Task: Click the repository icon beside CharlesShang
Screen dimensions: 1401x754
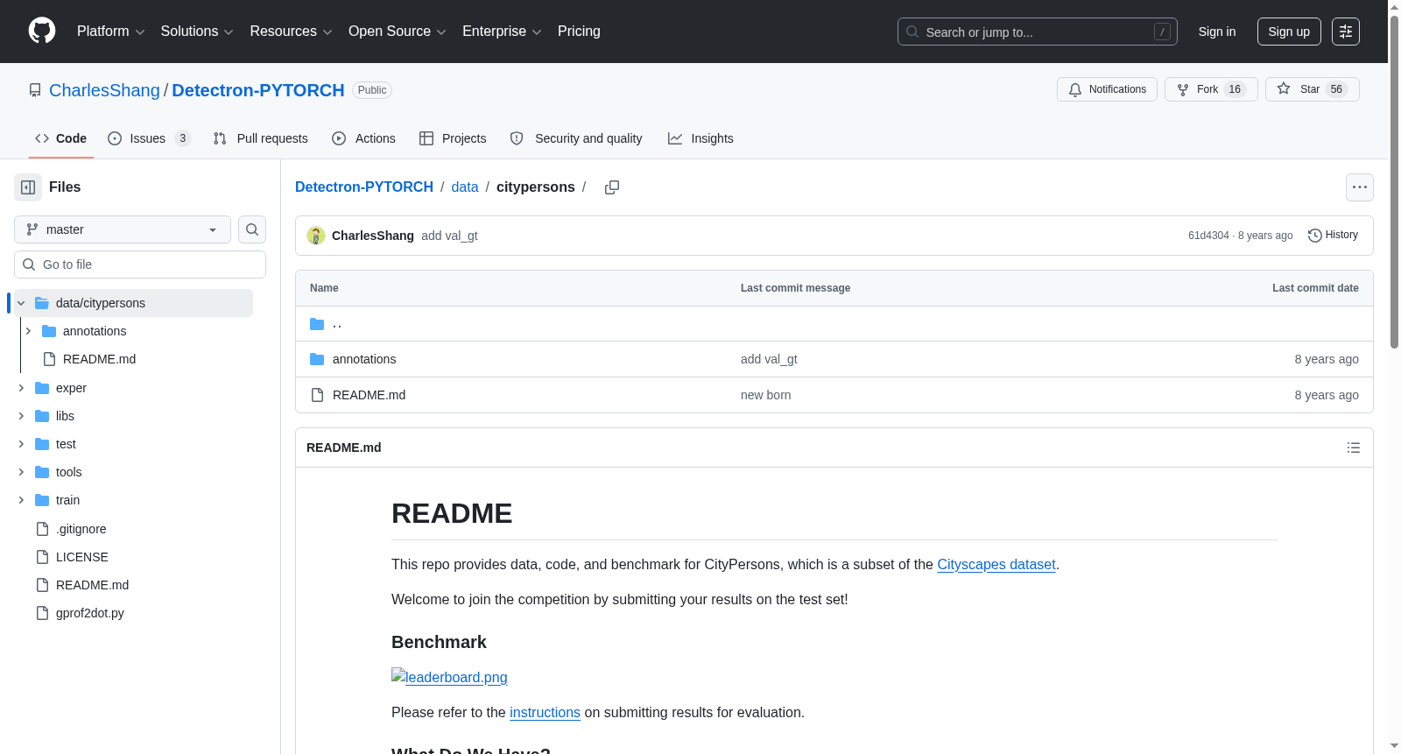Action: (x=35, y=90)
